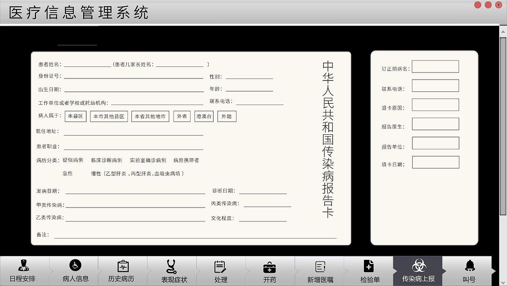Select 本县区 option

75,116
